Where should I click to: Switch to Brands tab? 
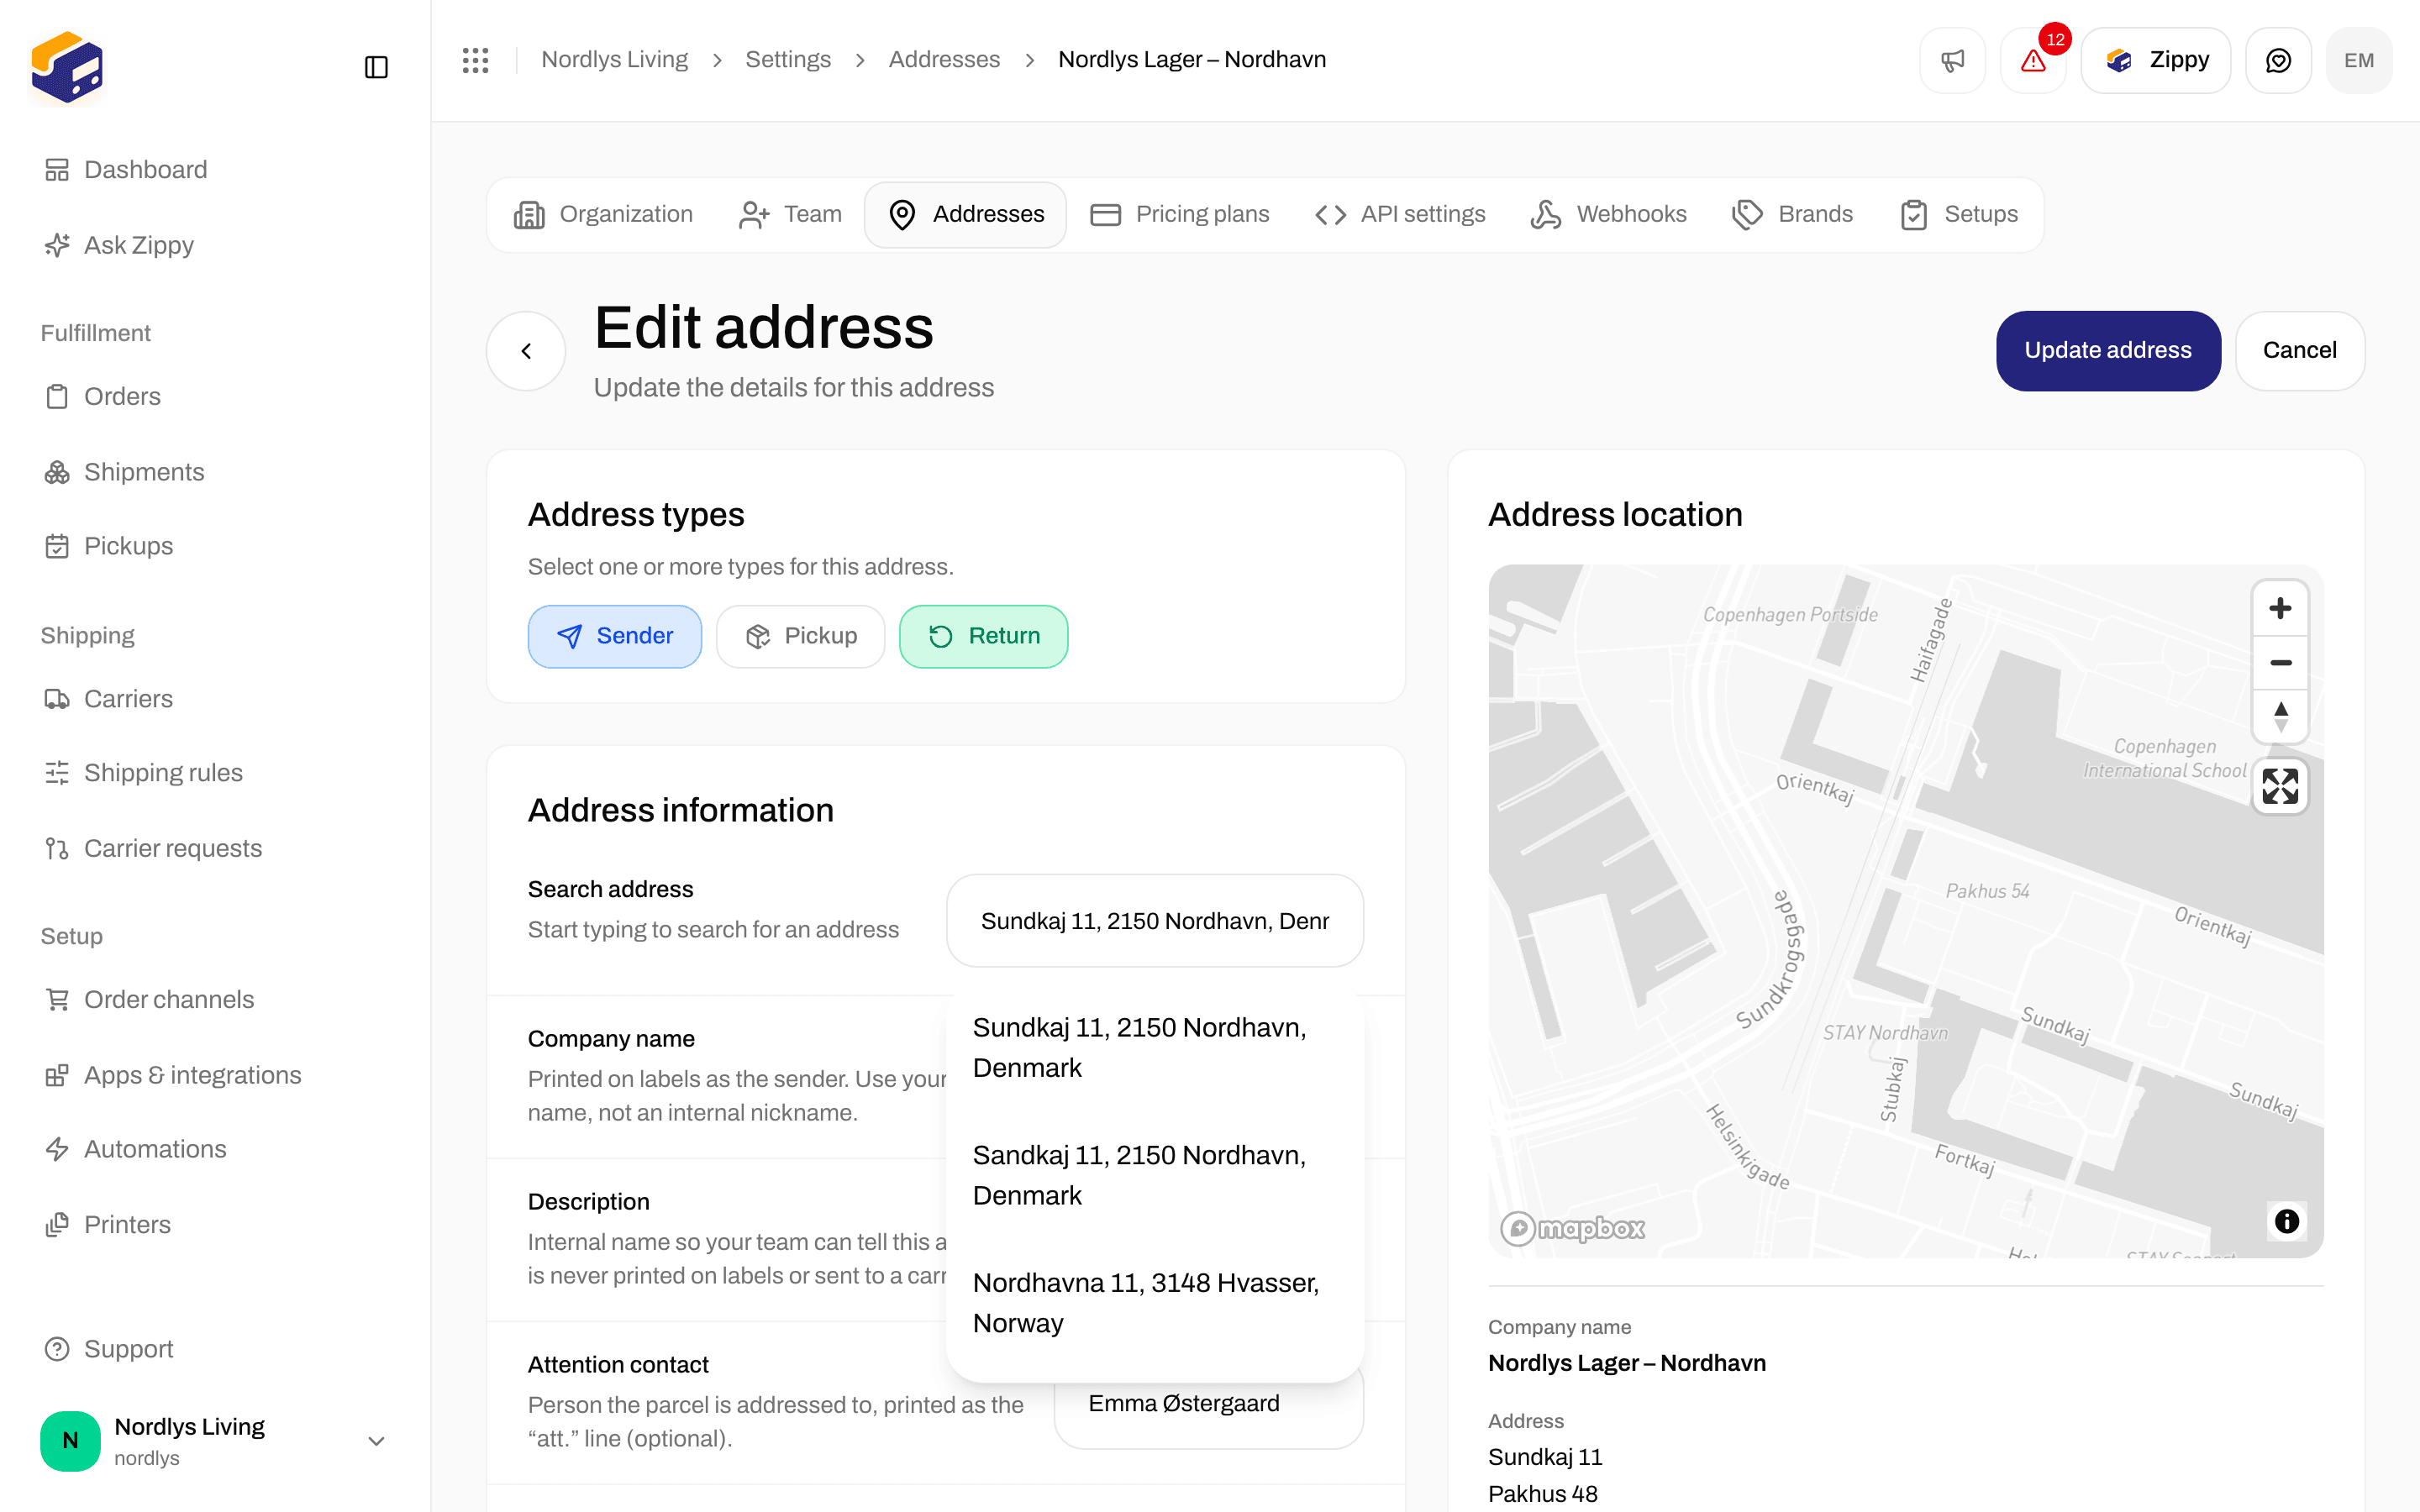pos(1792,214)
